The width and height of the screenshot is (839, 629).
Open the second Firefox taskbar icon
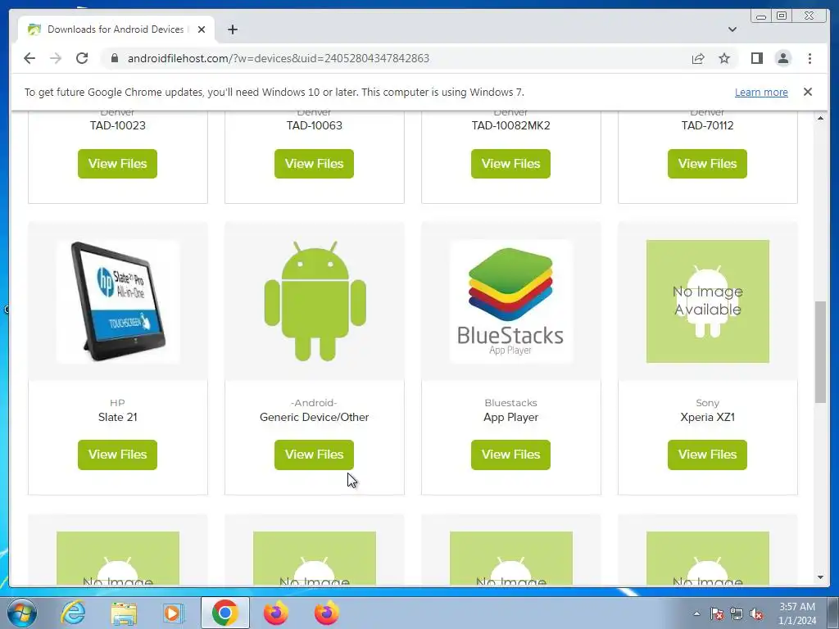(326, 613)
